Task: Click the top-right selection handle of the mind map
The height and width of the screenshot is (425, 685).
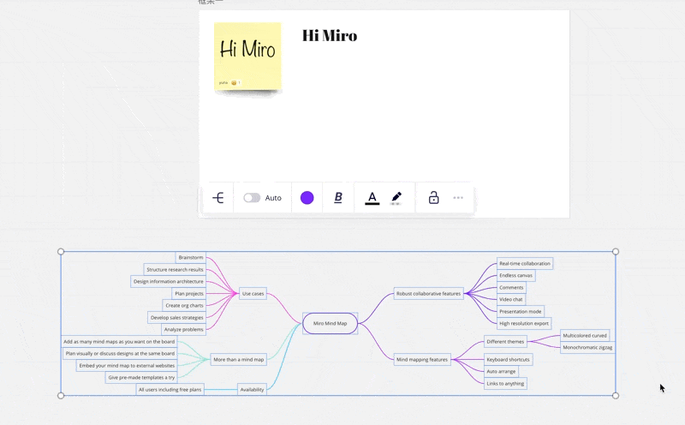Action: point(616,251)
